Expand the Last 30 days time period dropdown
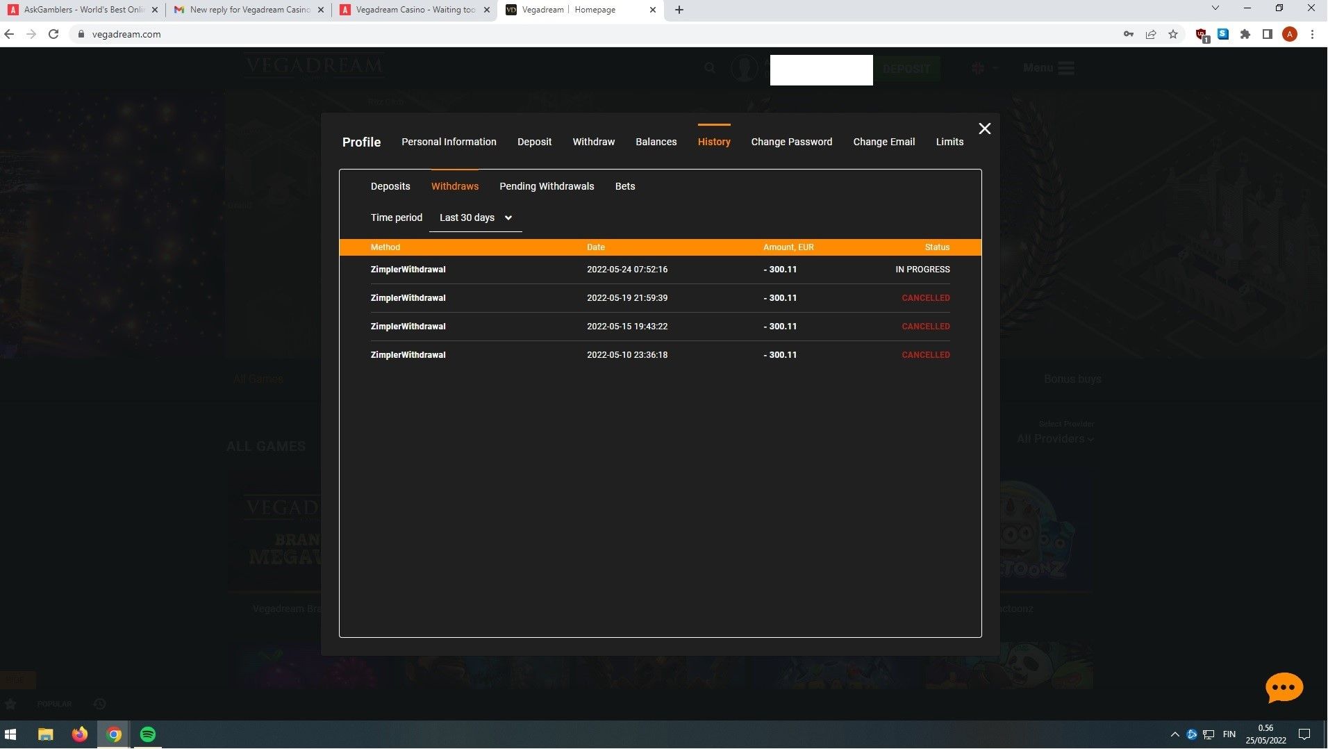The image size is (1328, 749). pos(476,217)
